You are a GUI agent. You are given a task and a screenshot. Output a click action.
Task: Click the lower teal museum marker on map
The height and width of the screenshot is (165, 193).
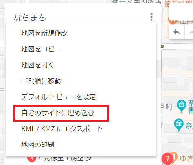(x=179, y=125)
